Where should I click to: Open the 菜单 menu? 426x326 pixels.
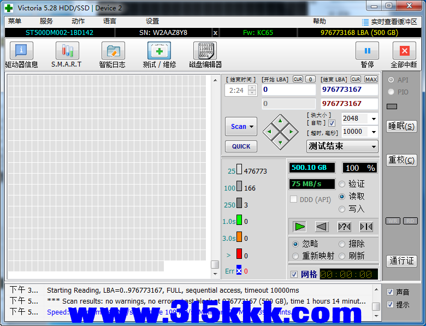pos(15,21)
